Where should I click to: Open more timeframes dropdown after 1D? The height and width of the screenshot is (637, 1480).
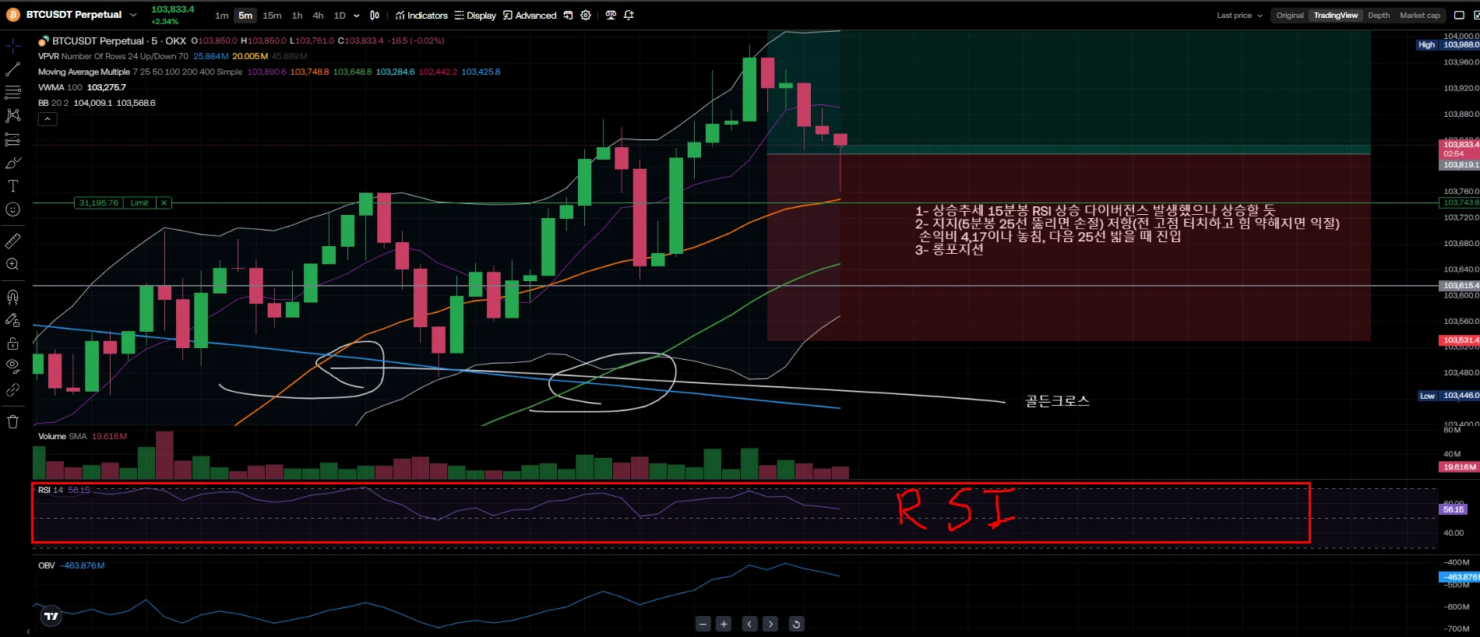(357, 16)
